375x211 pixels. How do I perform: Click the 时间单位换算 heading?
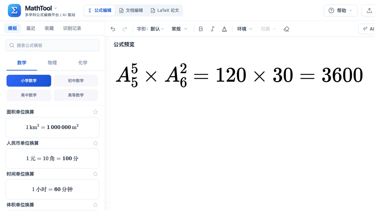click(x=20, y=174)
